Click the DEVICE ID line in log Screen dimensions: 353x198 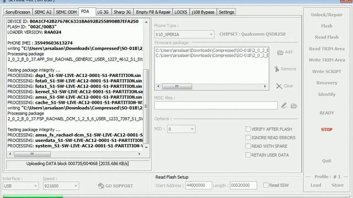click(73, 21)
